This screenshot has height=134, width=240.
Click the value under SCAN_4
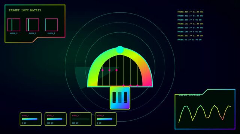[x=99, y=123]
